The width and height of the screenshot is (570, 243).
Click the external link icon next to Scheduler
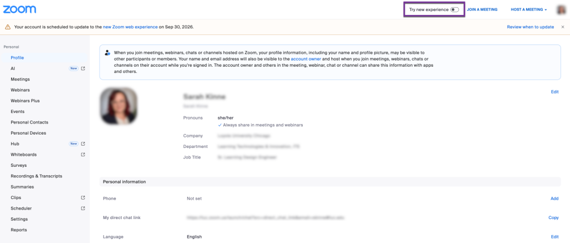pyautogui.click(x=83, y=209)
